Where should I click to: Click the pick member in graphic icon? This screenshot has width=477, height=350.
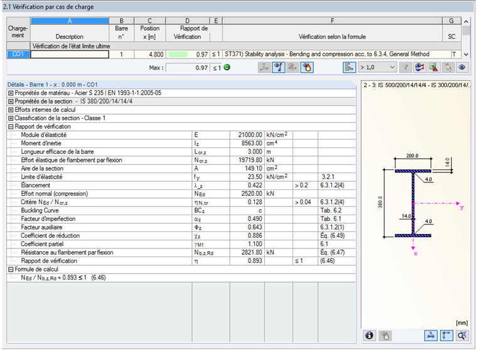448,67
